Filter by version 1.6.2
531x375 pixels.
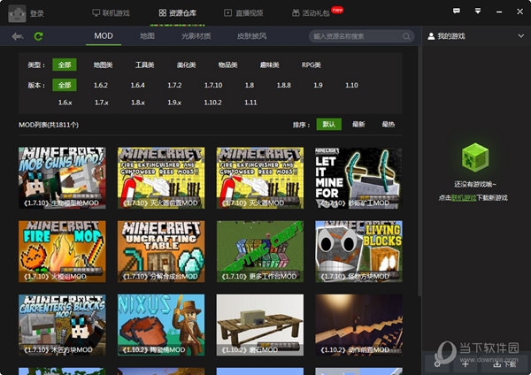click(101, 85)
